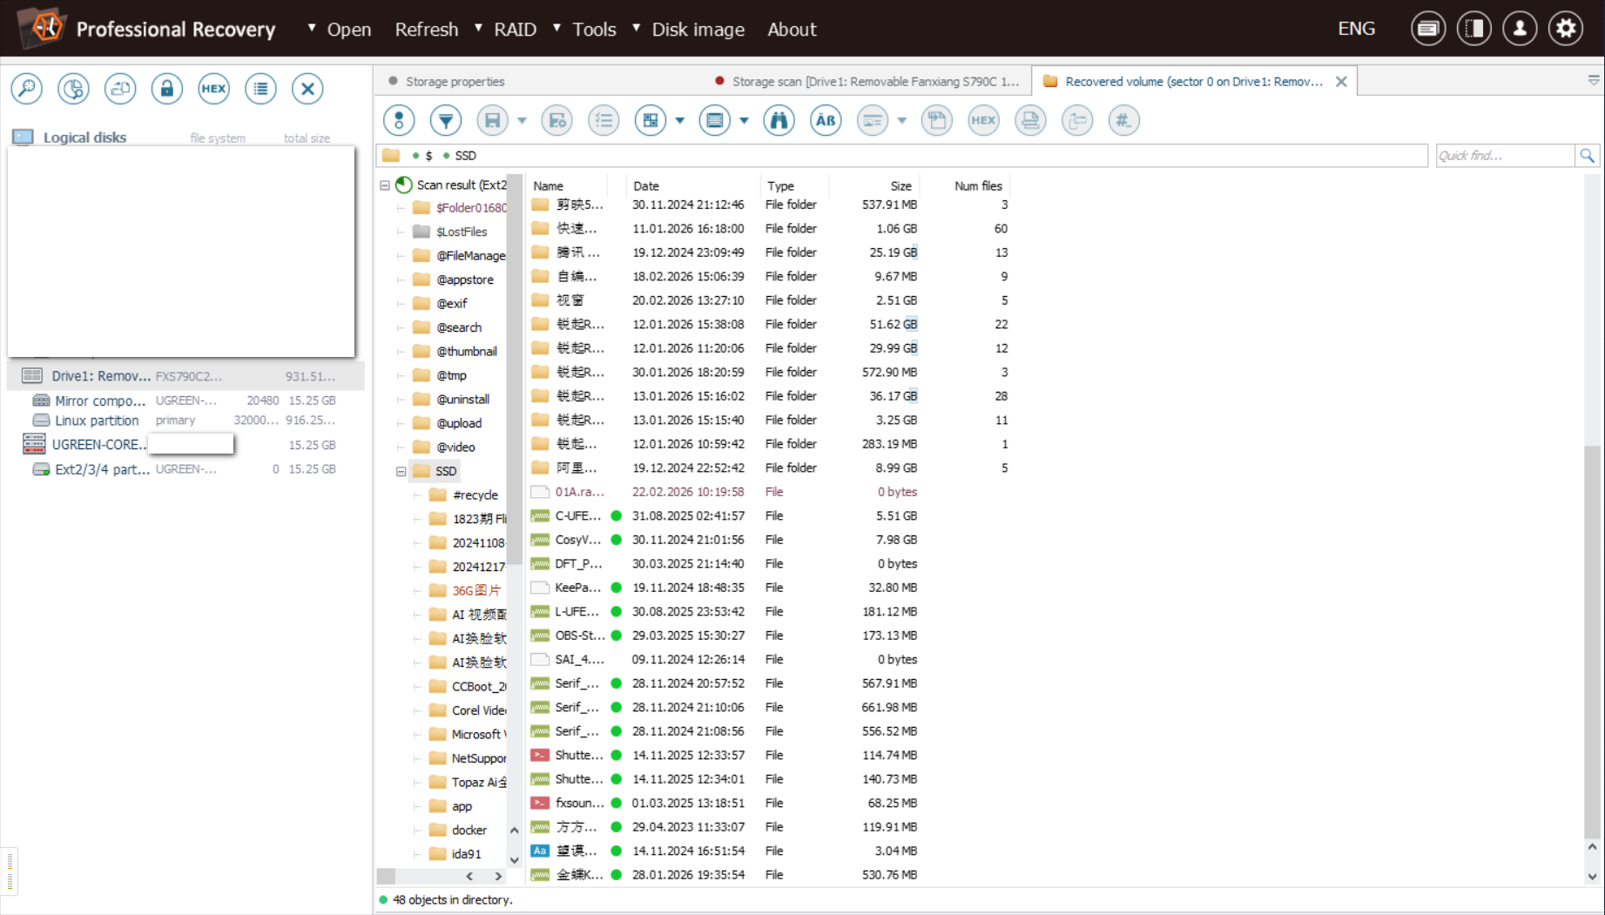
Task: Click the magnifier scan icon in left toolbar
Action: pyautogui.click(x=27, y=89)
